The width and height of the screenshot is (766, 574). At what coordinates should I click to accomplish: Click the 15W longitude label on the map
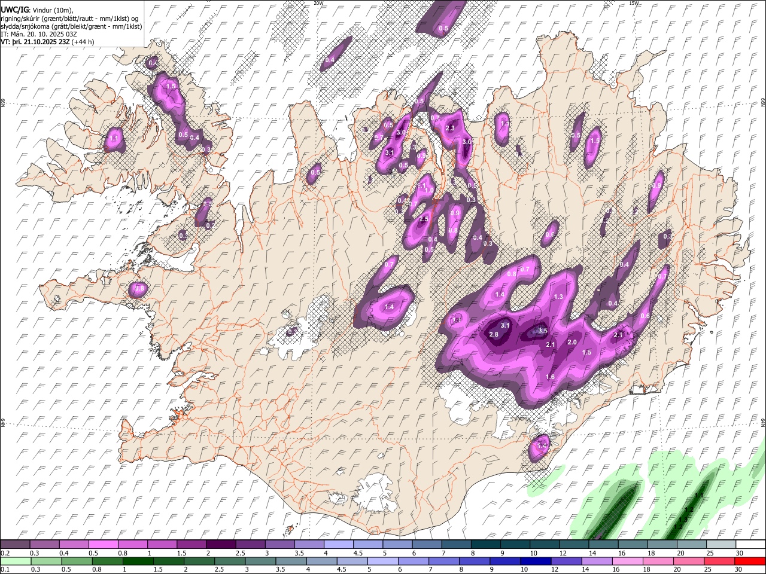(634, 3)
